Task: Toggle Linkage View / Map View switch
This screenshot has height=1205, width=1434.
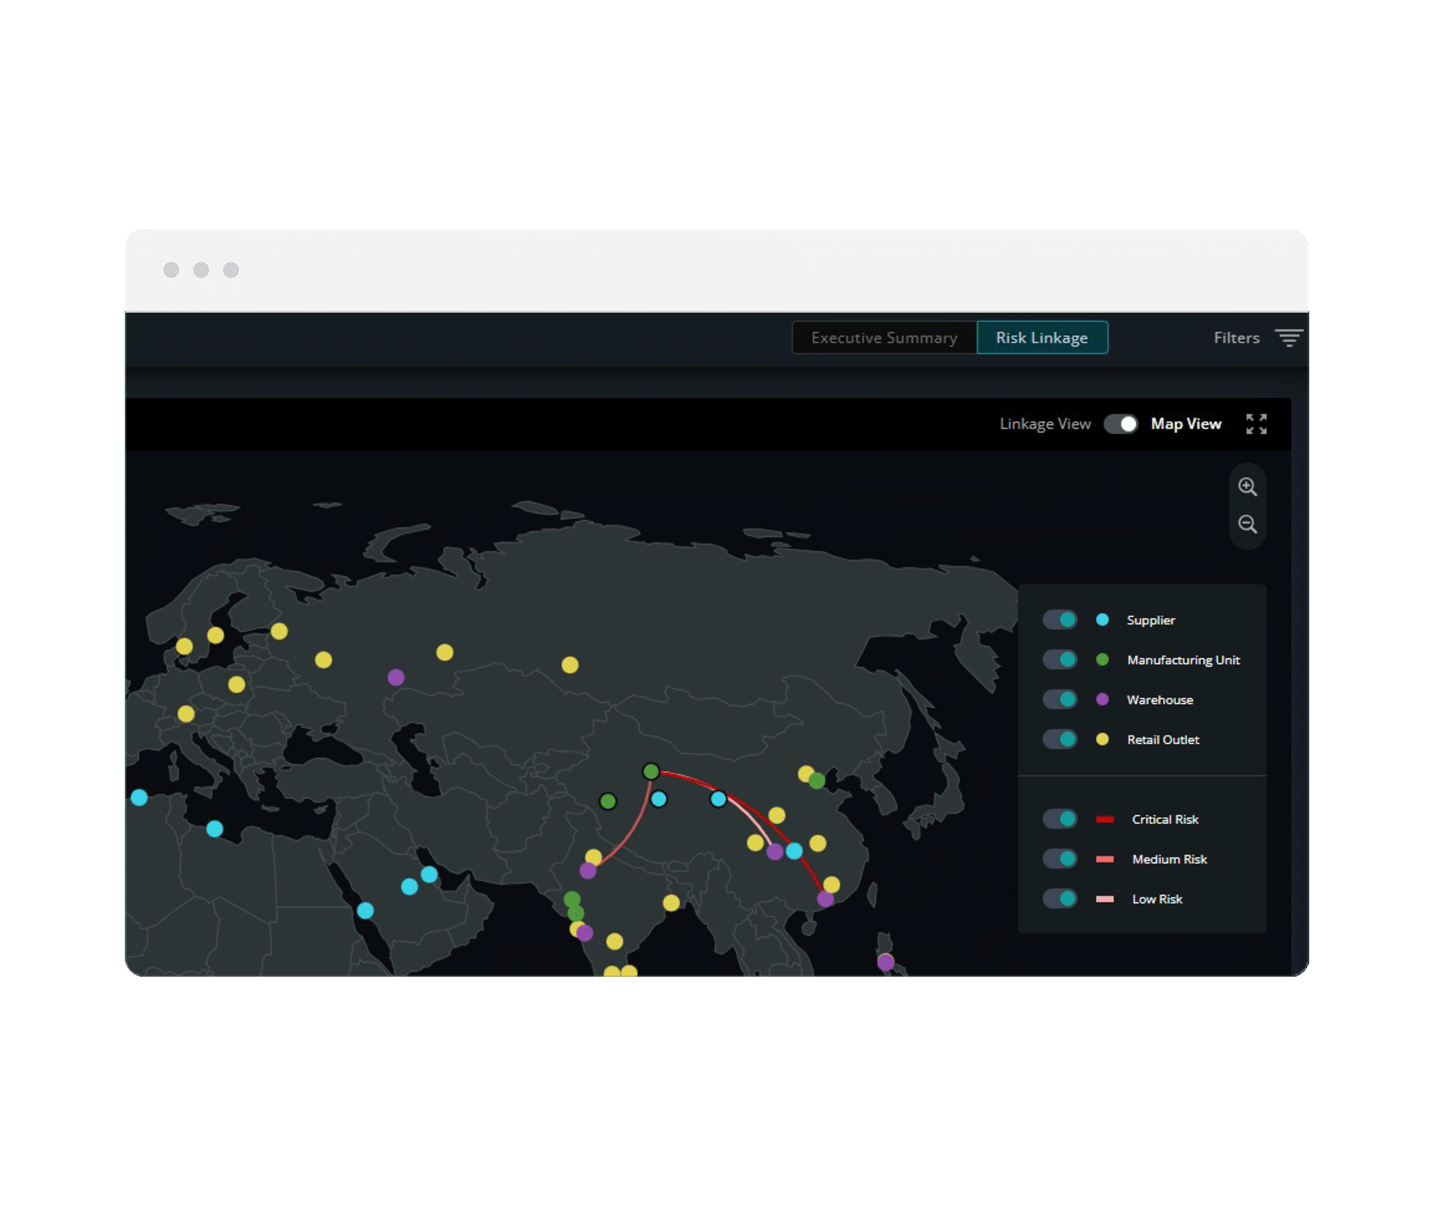Action: tap(1121, 424)
